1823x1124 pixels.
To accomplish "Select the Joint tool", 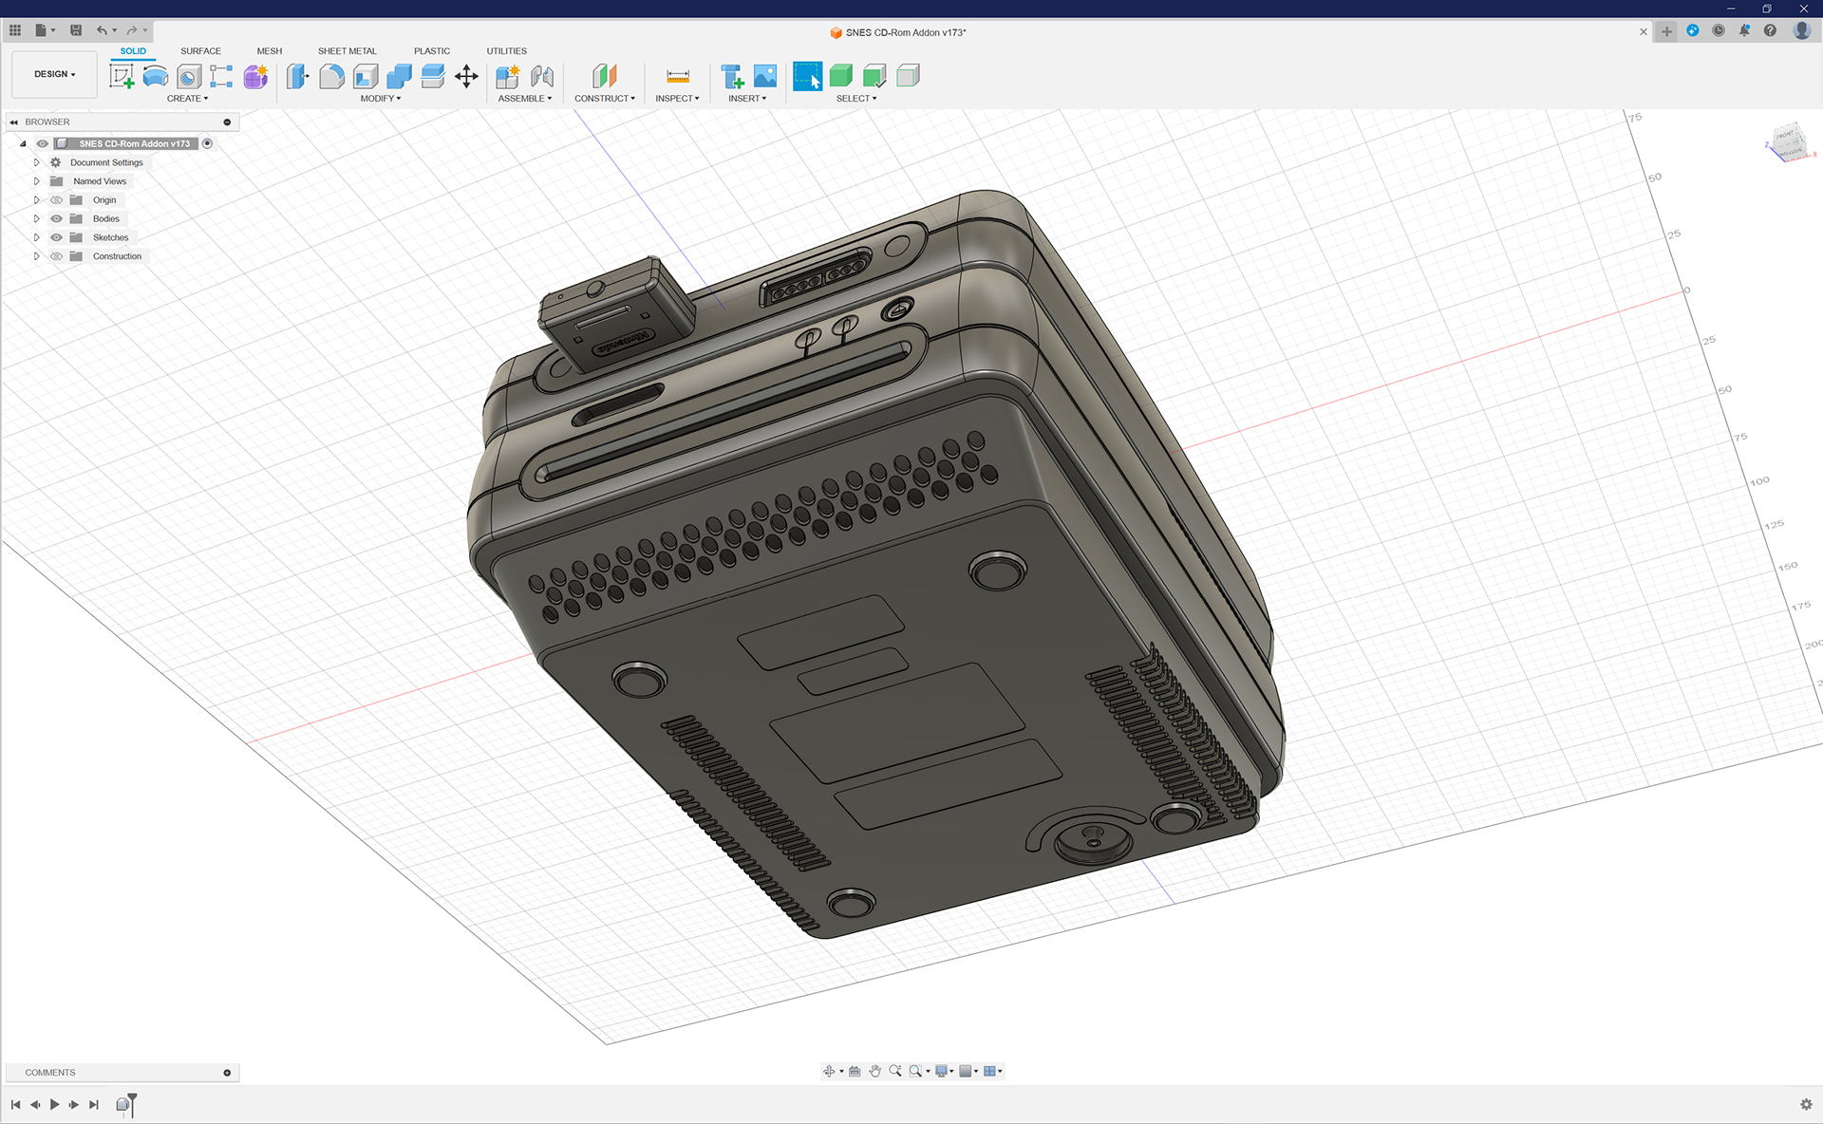I will tap(542, 76).
